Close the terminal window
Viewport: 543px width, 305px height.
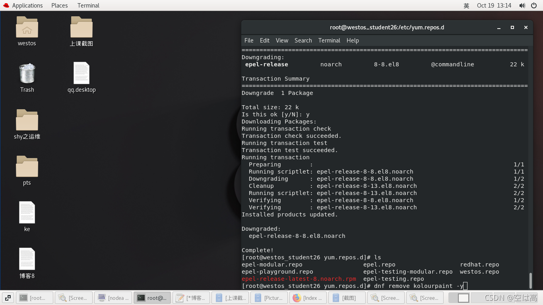point(526,27)
